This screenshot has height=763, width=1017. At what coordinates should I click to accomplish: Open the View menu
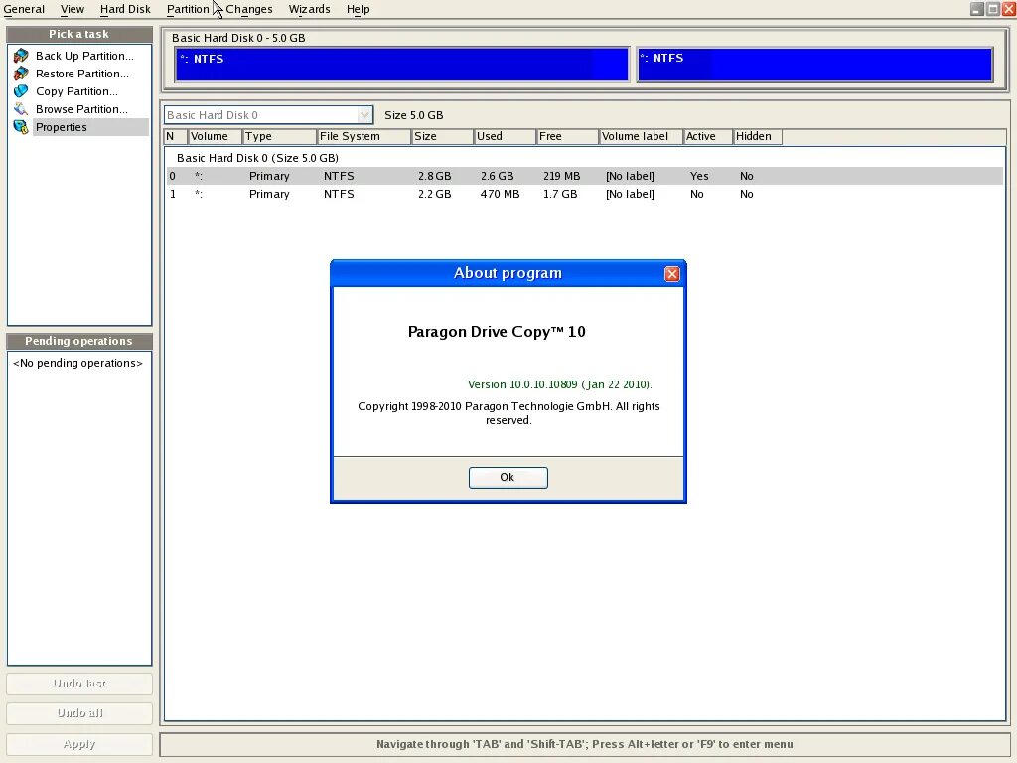click(x=72, y=9)
